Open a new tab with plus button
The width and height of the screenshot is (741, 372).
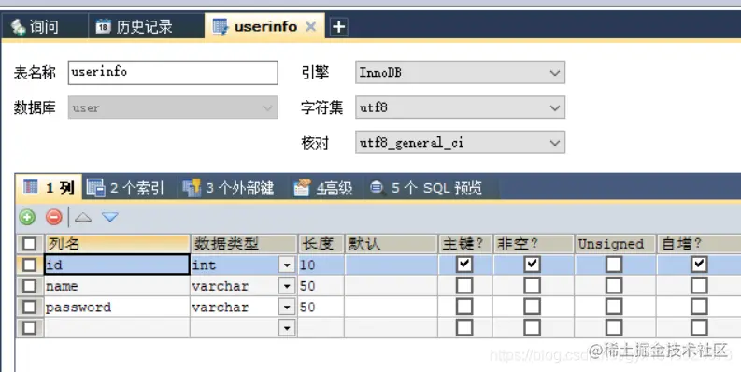339,26
